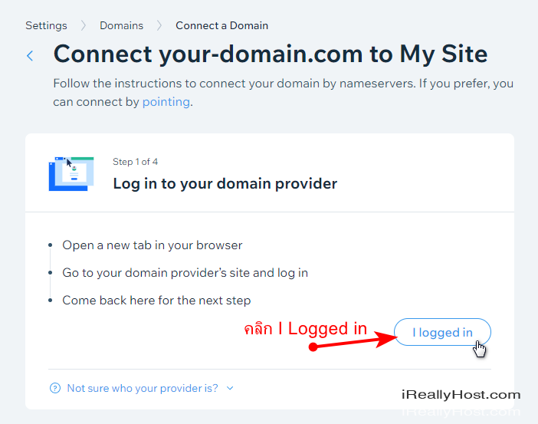
Task: Open 'Not sure who your provider is?' link
Action: [x=143, y=388]
